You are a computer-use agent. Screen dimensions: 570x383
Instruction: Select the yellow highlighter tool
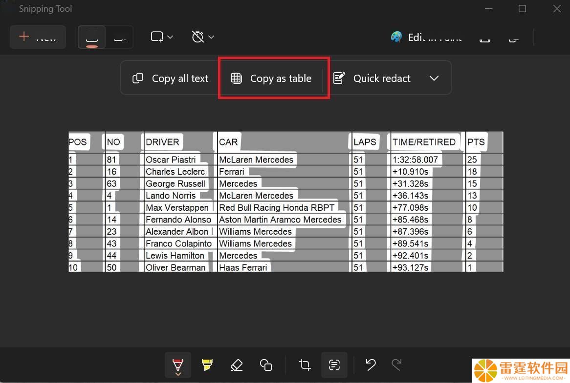207,364
